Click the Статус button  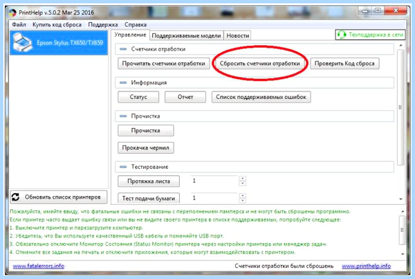(x=138, y=97)
